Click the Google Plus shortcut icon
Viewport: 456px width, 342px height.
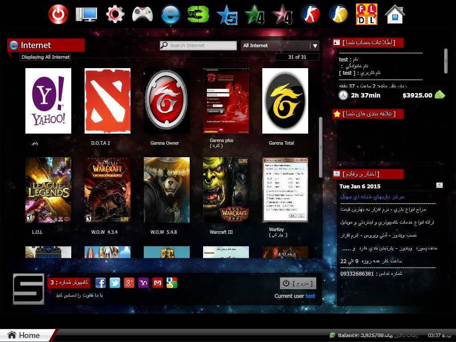pos(129,283)
